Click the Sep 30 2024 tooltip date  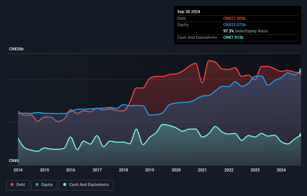tap(188, 12)
